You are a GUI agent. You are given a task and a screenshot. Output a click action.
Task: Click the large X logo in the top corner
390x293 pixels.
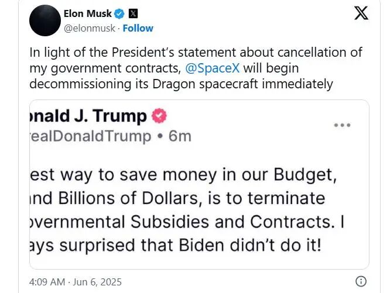tap(361, 13)
